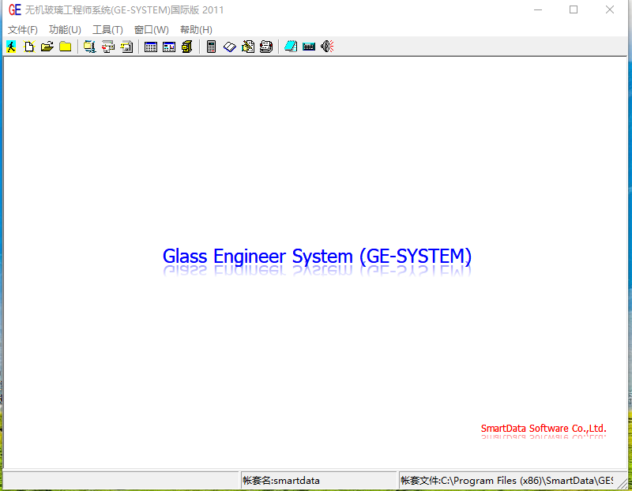
Task: Open the table grid toolbar icon
Action: tap(151, 47)
